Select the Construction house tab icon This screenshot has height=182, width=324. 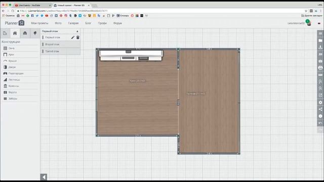(x=15, y=33)
